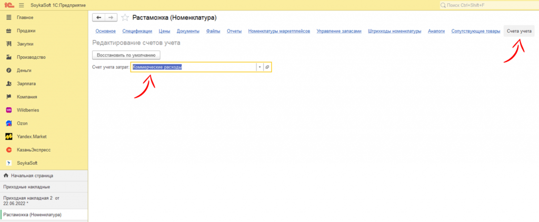This screenshot has height=222, width=539.
Task: Open Wildberries section in sidebar
Action: 28,110
